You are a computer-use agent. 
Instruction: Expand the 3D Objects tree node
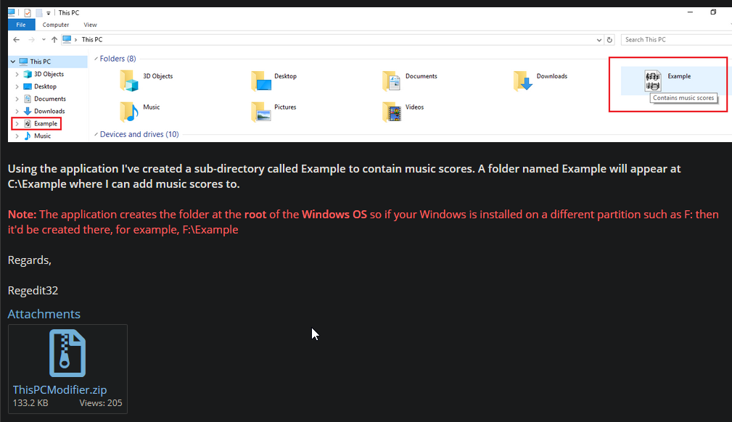click(17, 74)
